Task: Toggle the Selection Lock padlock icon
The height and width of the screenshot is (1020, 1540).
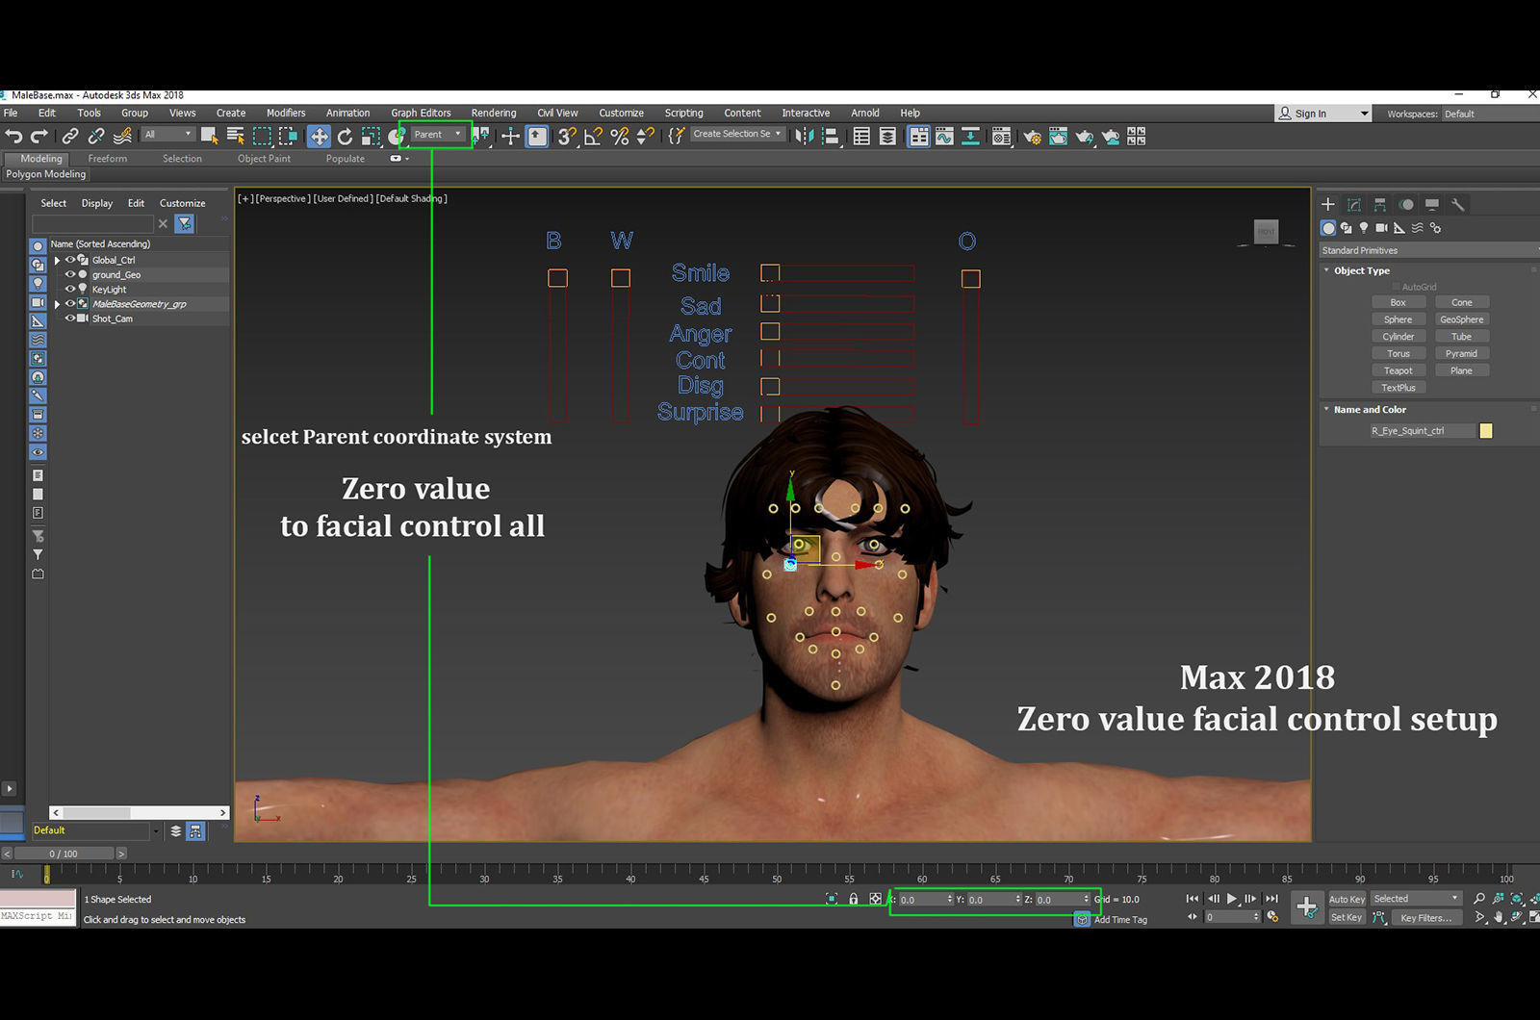Action: click(x=853, y=899)
